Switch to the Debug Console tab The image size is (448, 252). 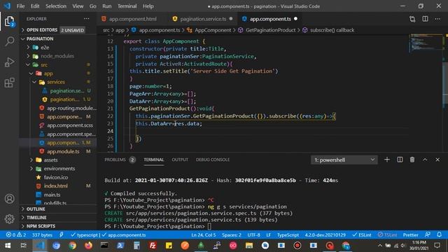pyautogui.click(x=213, y=160)
